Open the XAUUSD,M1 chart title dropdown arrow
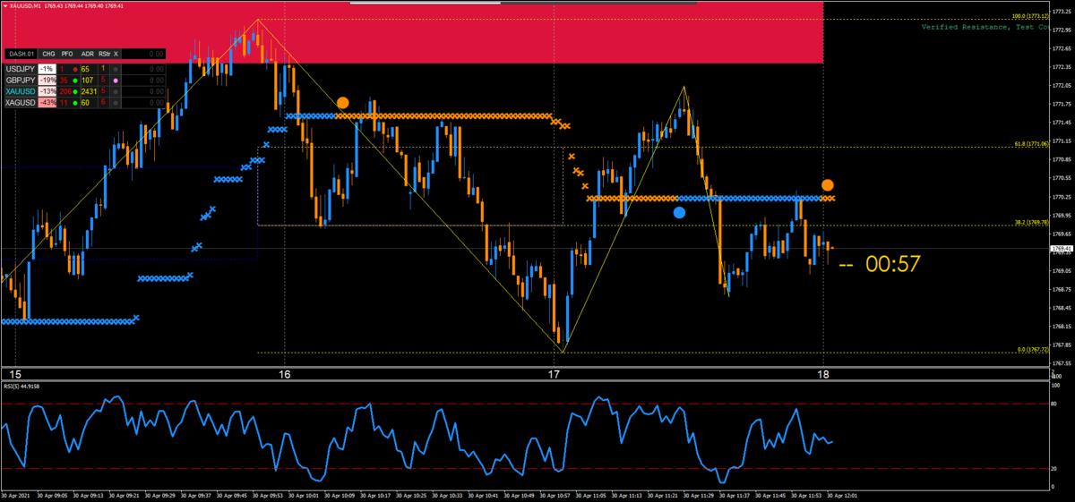The width and height of the screenshot is (1075, 502). click(x=4, y=5)
